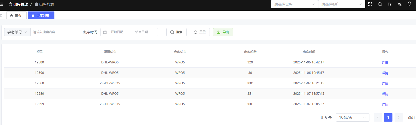Toggle the hamburger sidebar menu icon
416x125 pixels.
click(x=2, y=4)
